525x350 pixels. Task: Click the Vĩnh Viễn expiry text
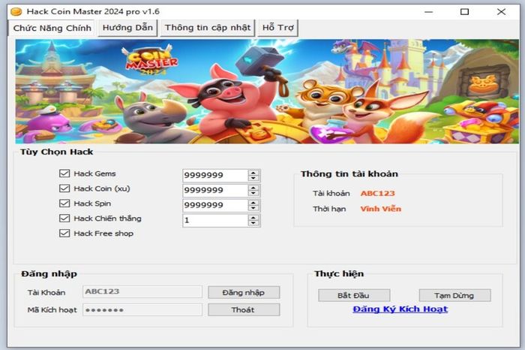[381, 209]
